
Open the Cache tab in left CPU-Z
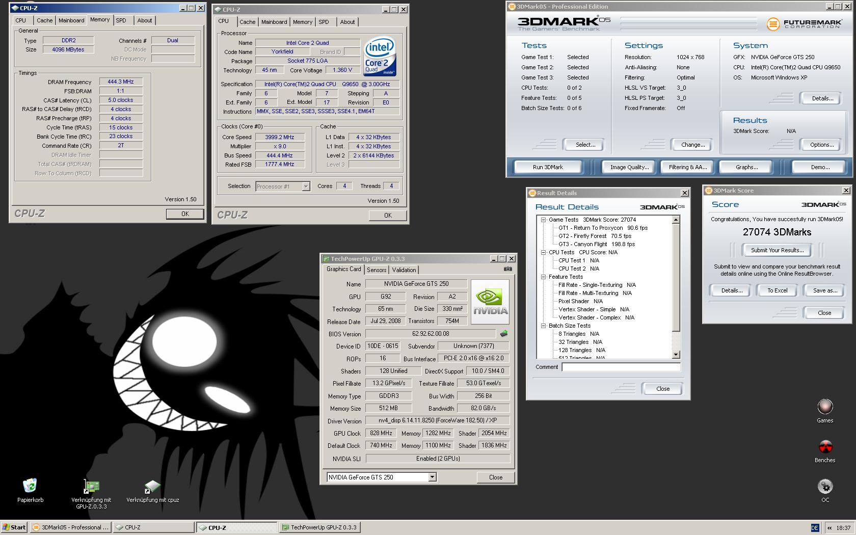tap(44, 20)
